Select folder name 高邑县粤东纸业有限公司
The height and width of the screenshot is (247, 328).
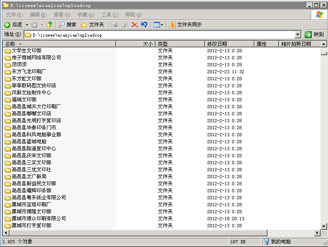point(39,198)
